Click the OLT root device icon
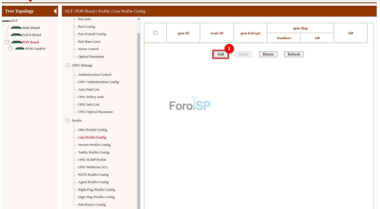Image resolution: width=380 pixels, height=209 pixels. point(6,21)
